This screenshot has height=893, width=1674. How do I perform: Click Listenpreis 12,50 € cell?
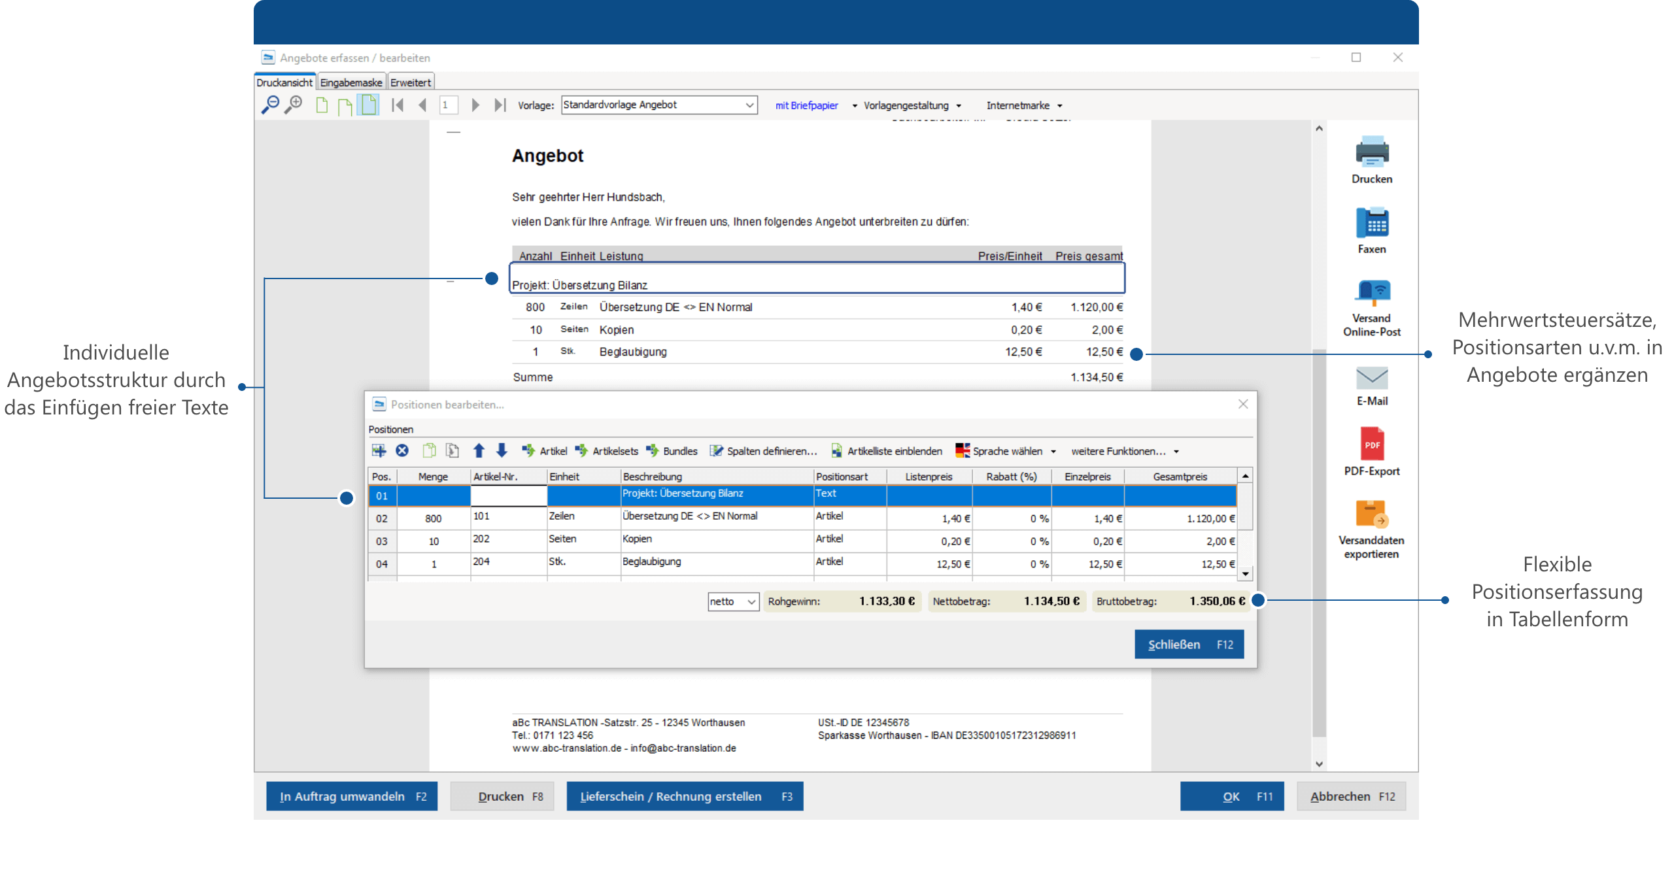click(929, 564)
